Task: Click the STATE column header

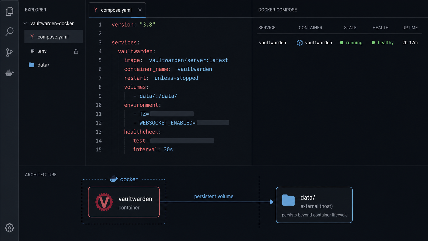Action: pos(350,28)
